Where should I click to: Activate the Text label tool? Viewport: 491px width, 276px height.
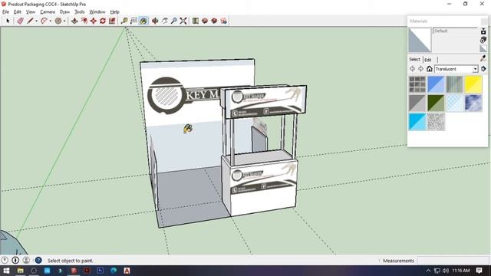click(x=133, y=21)
